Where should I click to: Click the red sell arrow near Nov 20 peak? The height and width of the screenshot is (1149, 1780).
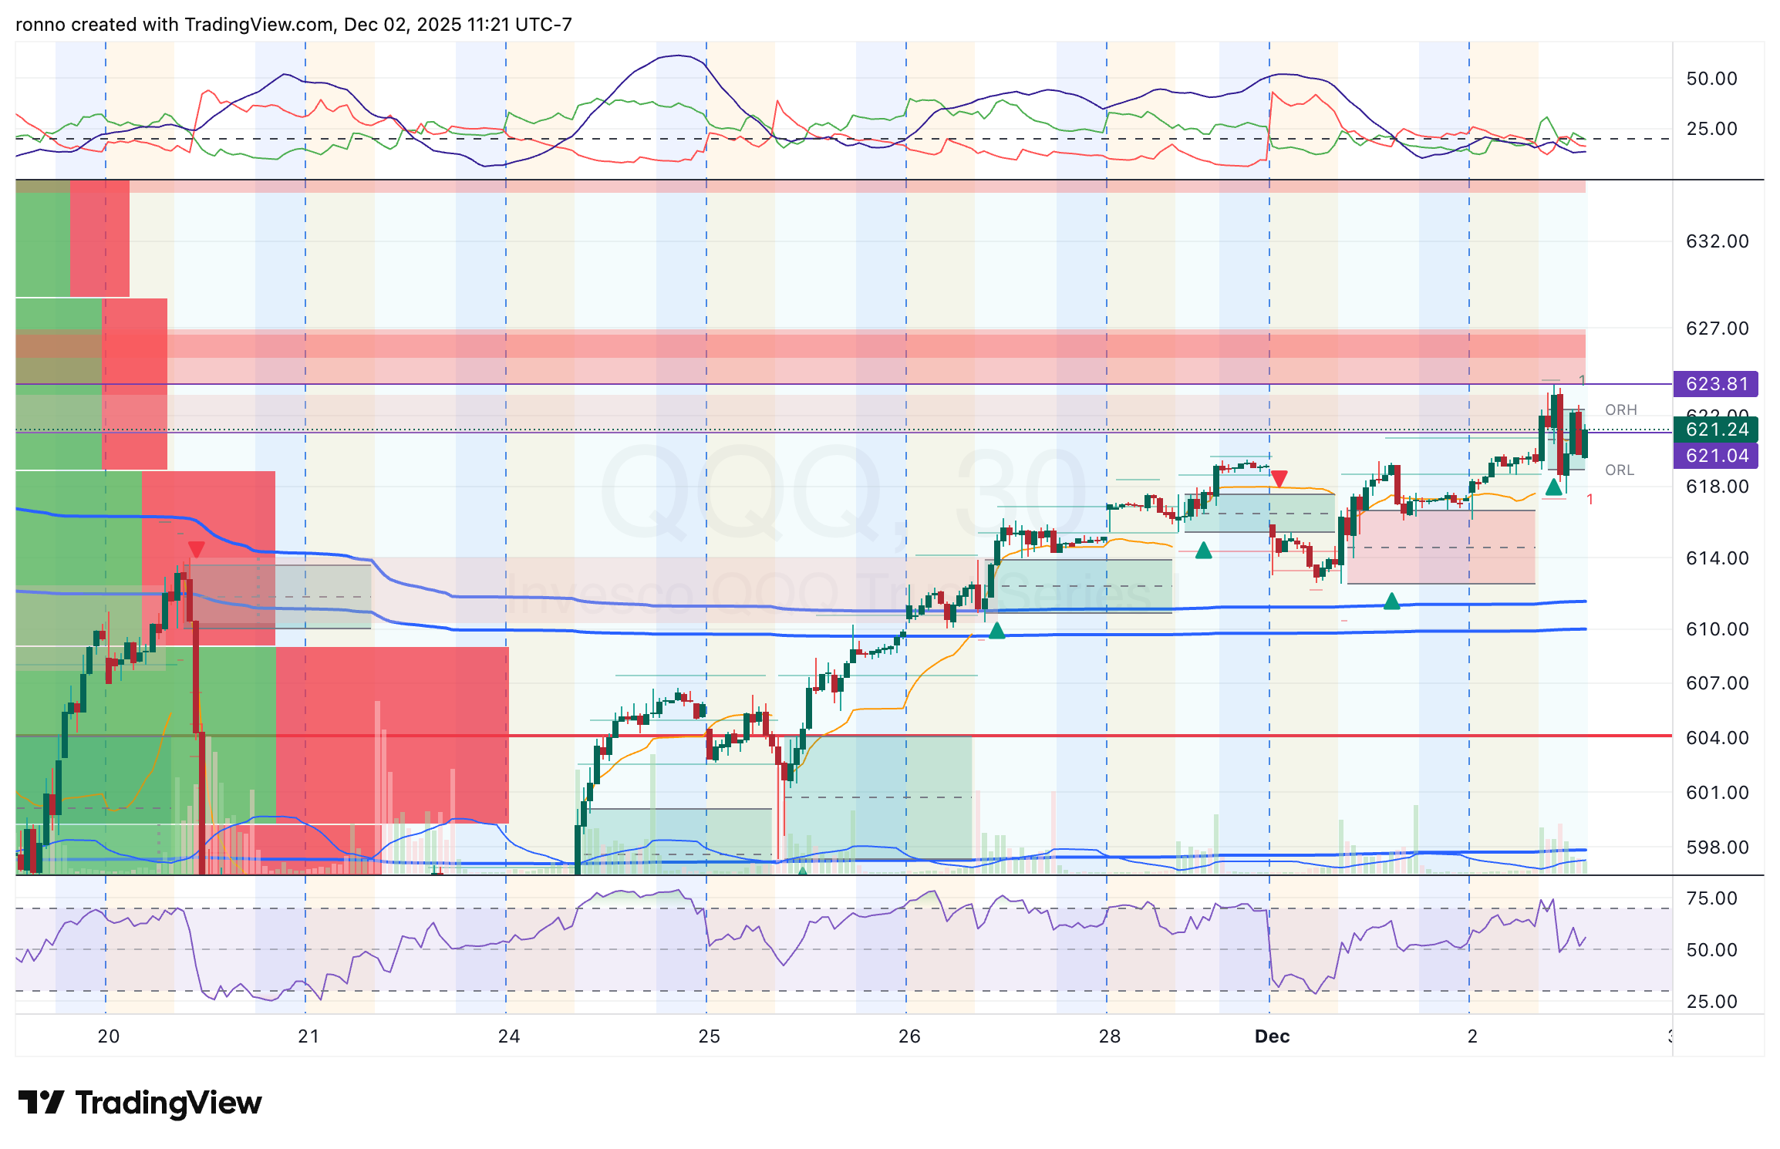[197, 549]
